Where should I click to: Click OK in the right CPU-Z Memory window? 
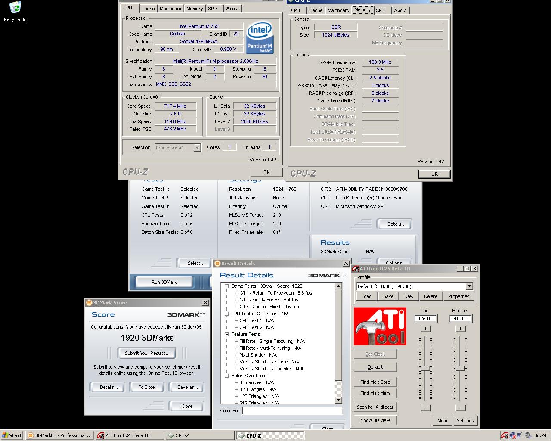(434, 174)
